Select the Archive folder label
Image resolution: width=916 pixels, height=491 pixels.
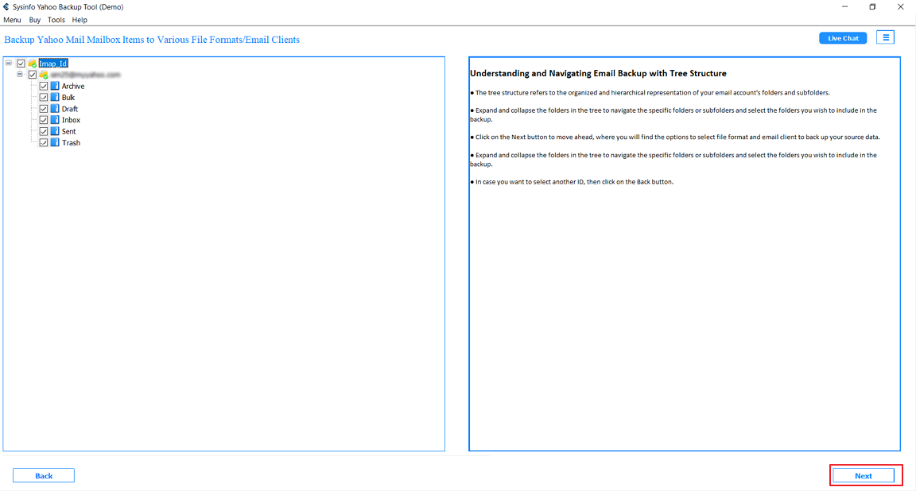tap(73, 86)
